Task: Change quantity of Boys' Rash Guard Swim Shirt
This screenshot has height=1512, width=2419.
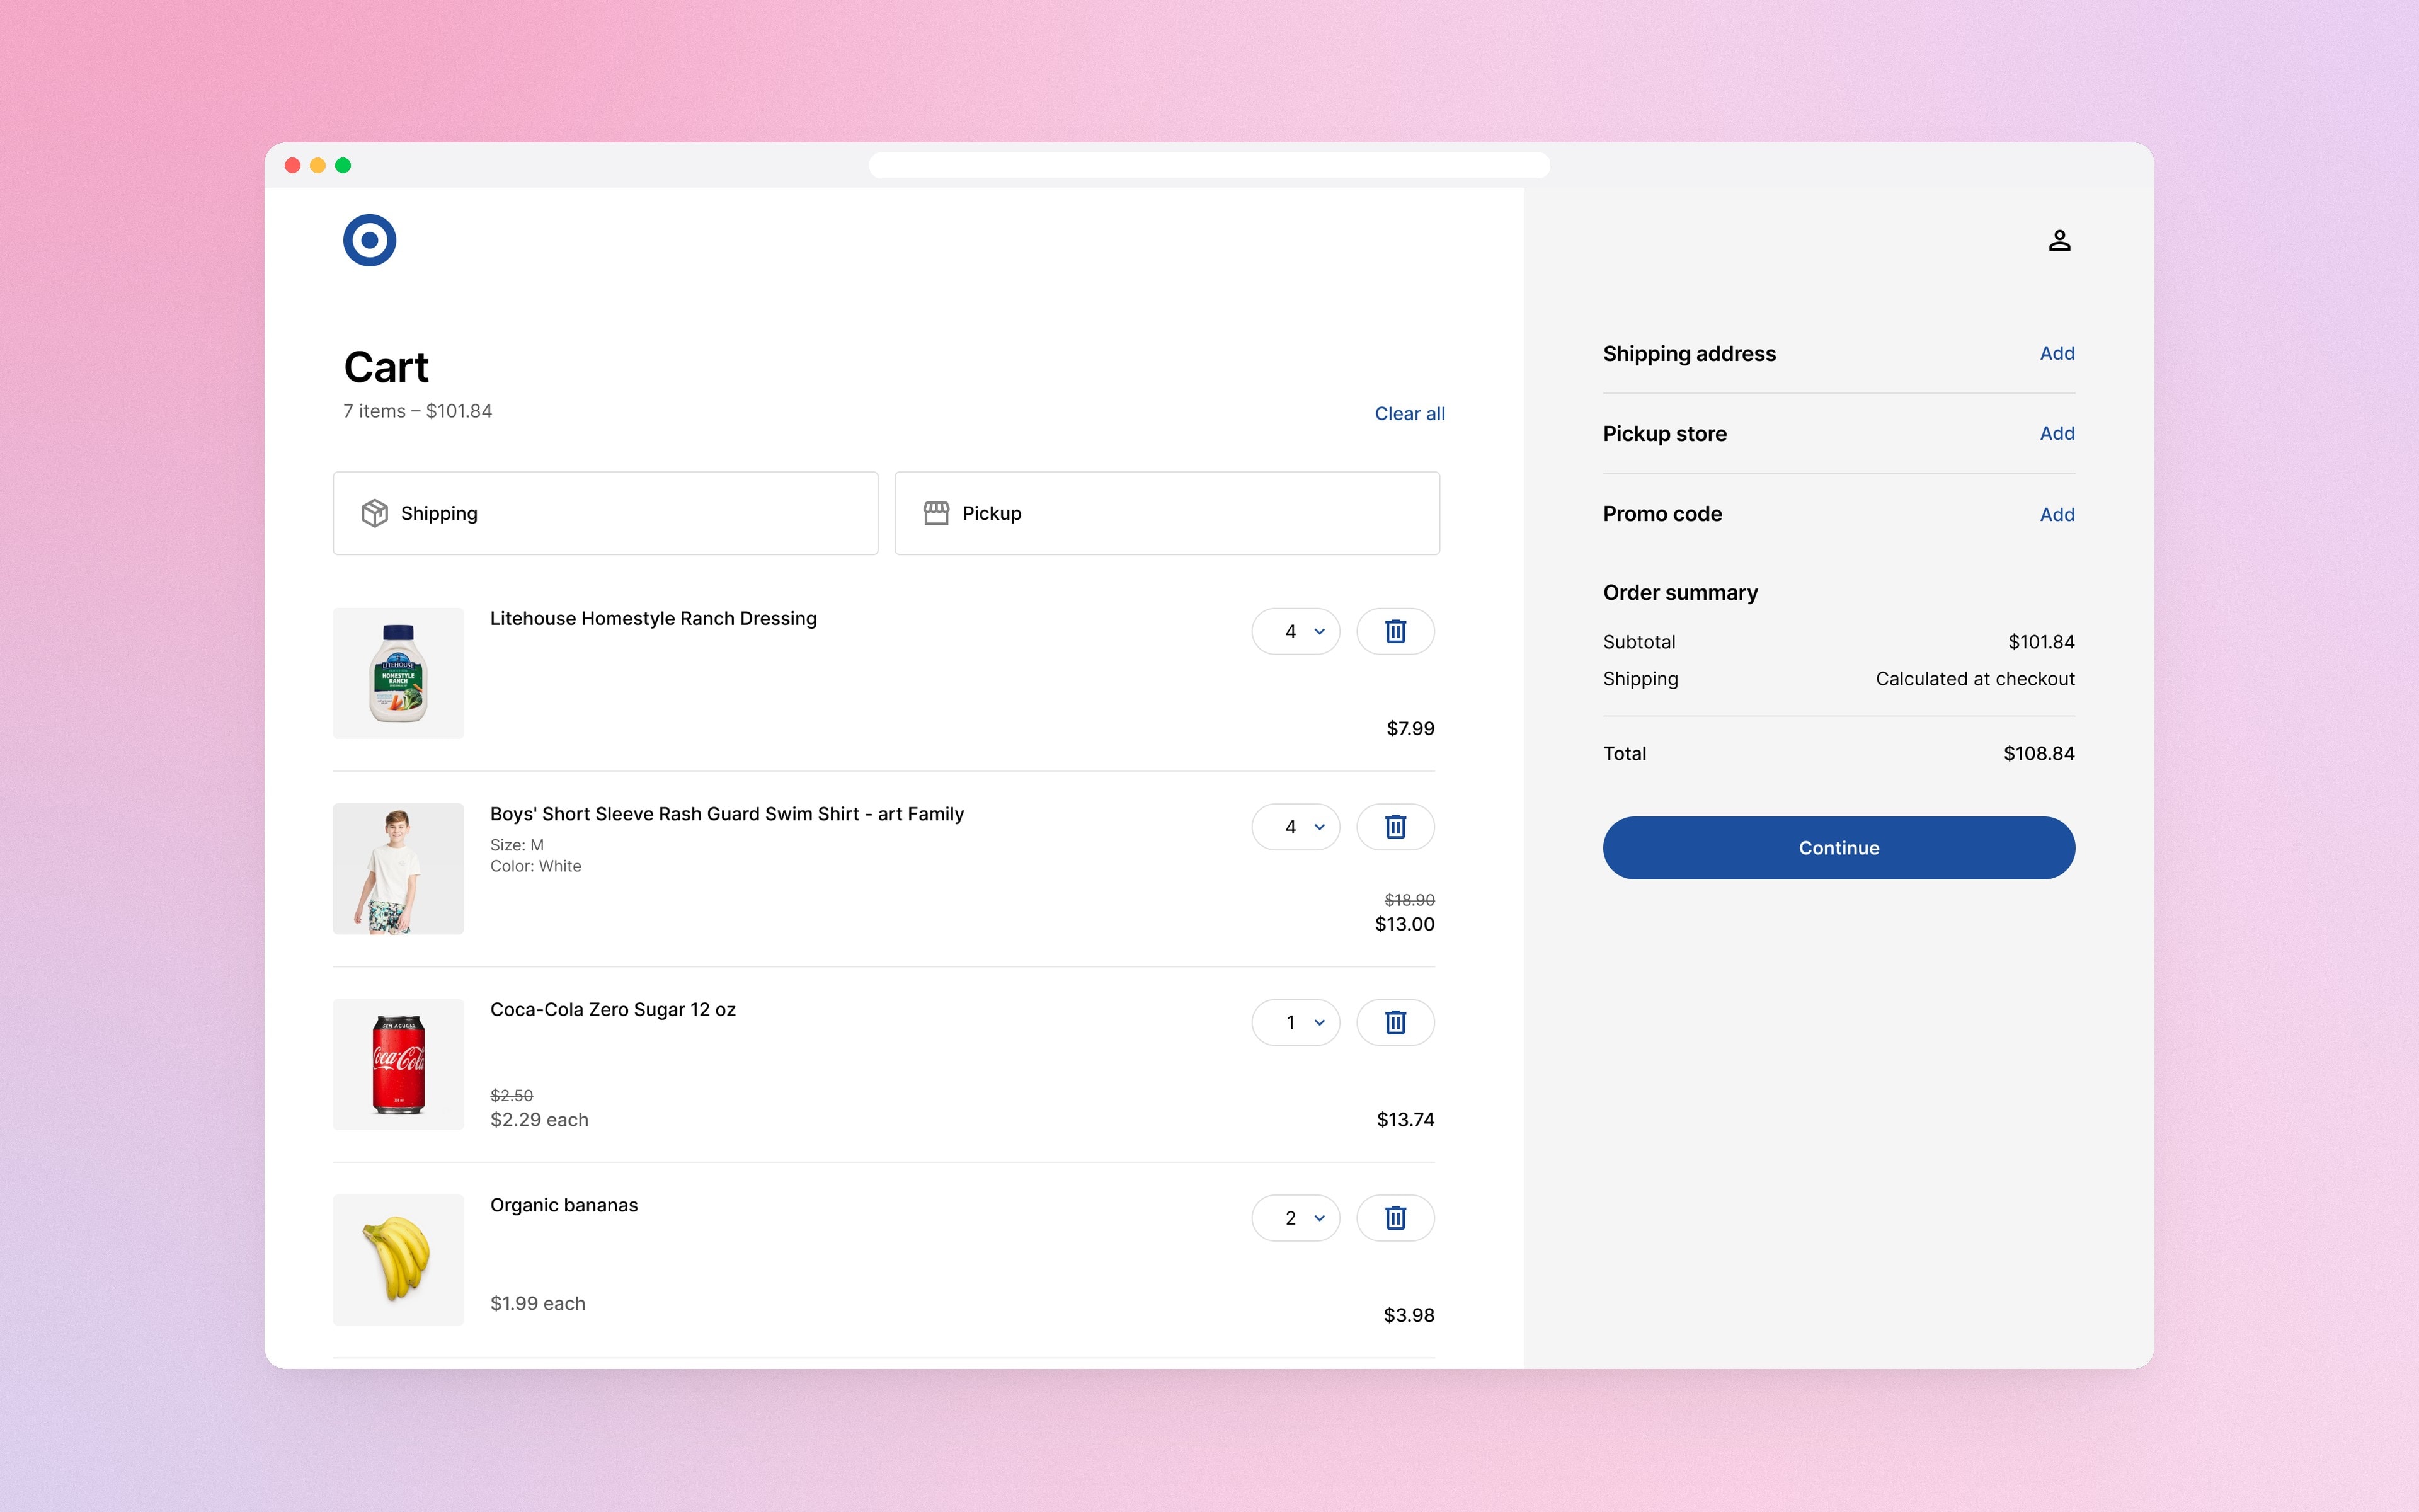Action: [x=1295, y=827]
